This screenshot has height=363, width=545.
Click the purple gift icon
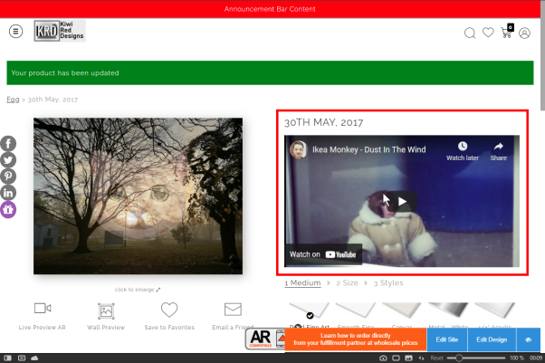point(8,209)
